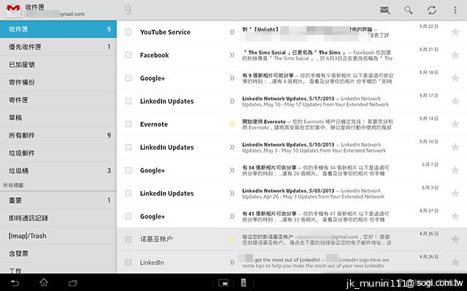Star the 5/10/2013 LinkedIn Updates email
This screenshot has height=291, width=467.
[455, 147]
